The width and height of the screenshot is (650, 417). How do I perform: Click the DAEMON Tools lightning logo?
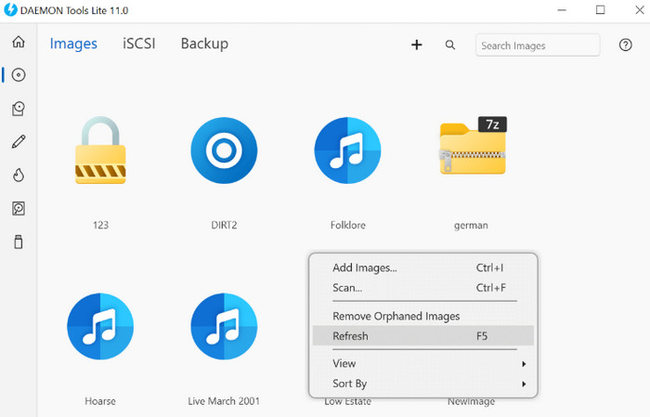point(10,10)
